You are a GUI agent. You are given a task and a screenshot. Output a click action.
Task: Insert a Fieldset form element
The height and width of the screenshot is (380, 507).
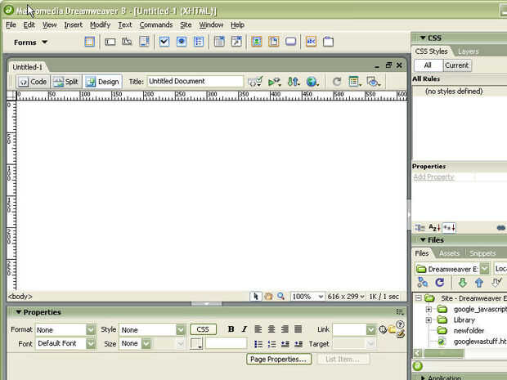[x=328, y=42]
